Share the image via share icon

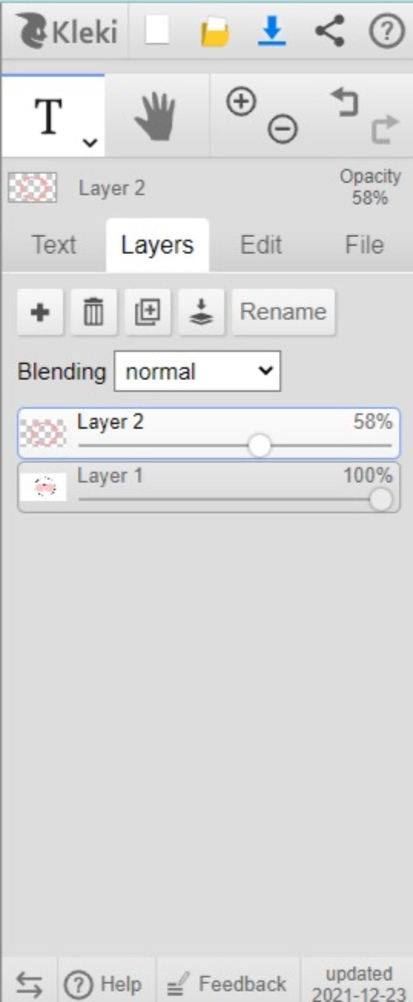point(330,31)
